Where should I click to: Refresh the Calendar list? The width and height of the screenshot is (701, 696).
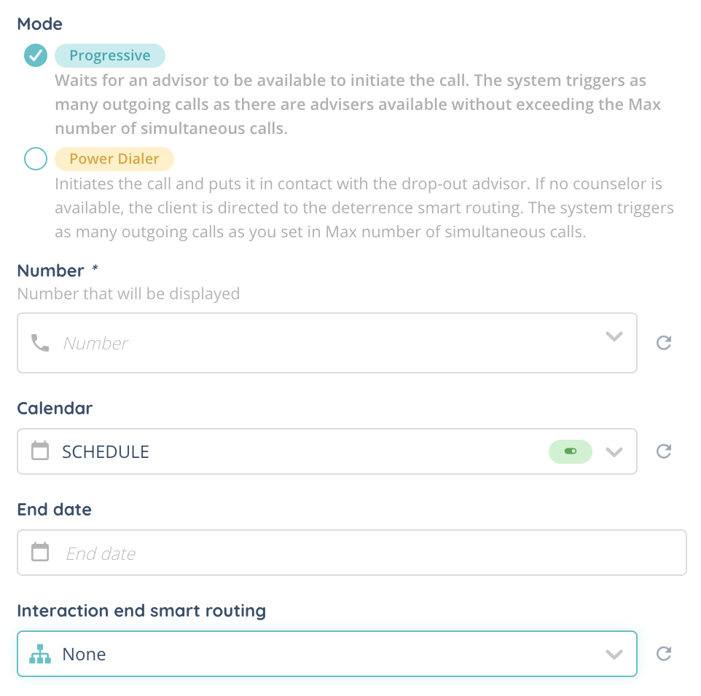point(663,451)
